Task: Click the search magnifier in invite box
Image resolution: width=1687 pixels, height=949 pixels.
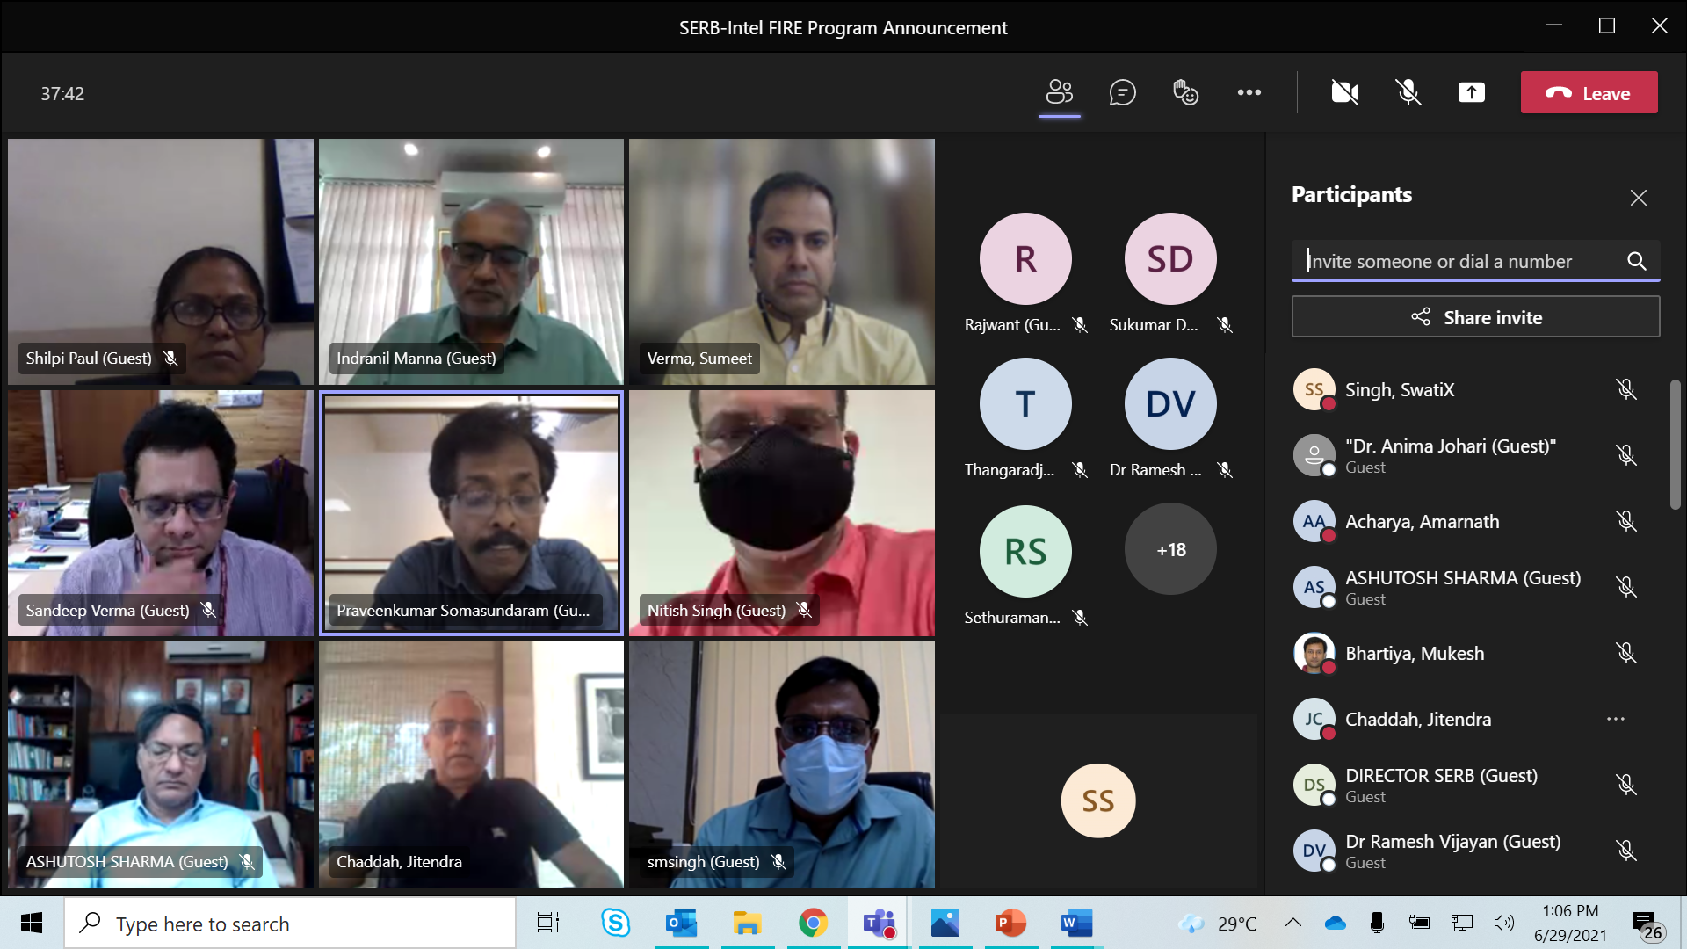Action: click(x=1636, y=261)
